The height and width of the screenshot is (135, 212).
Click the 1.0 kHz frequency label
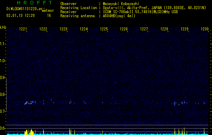point(3,61)
